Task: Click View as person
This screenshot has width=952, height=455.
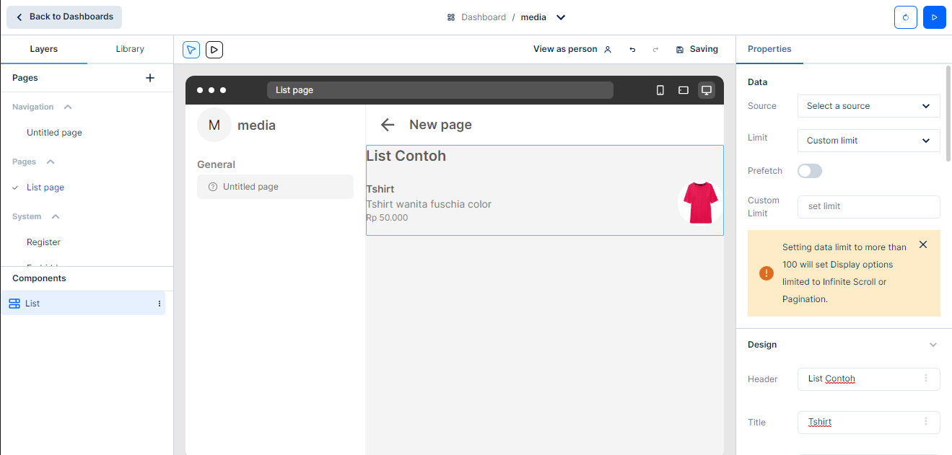Action: pyautogui.click(x=572, y=49)
